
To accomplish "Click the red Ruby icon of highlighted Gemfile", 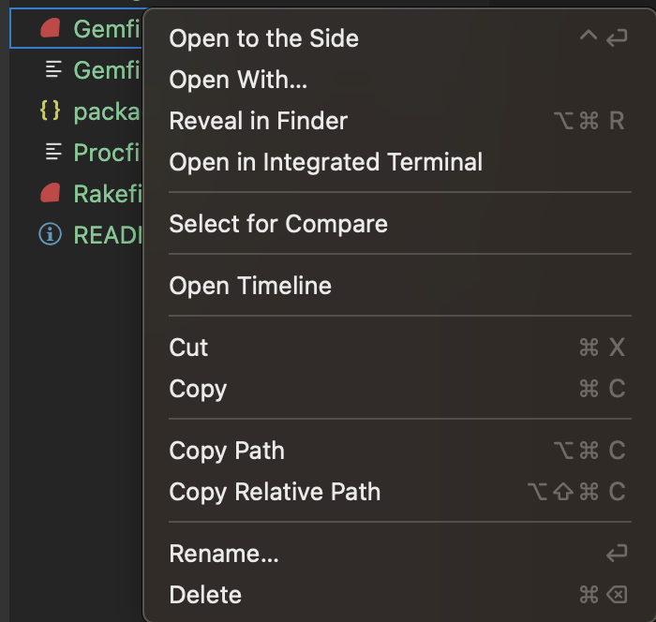I will (x=50, y=29).
